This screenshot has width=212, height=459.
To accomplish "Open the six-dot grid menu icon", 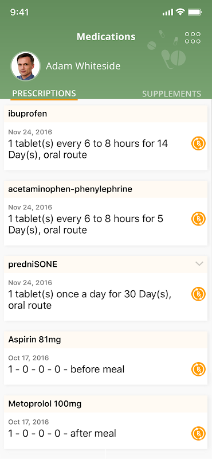I will pyautogui.click(x=193, y=38).
